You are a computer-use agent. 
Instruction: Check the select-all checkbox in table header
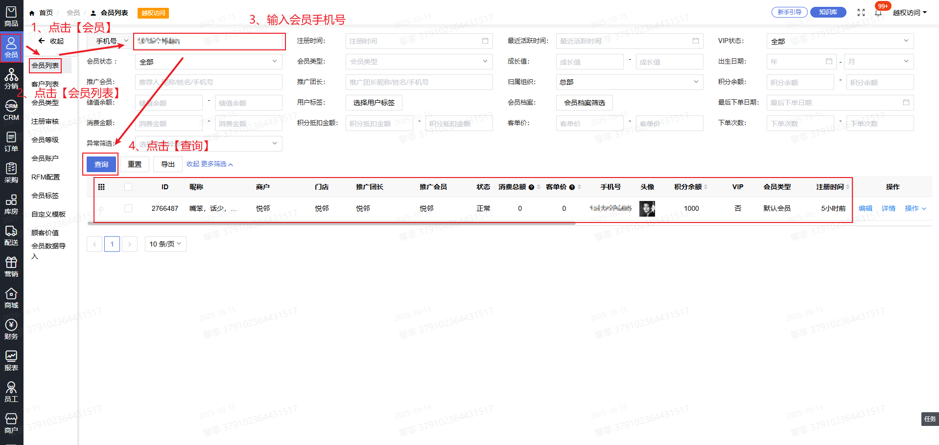128,187
